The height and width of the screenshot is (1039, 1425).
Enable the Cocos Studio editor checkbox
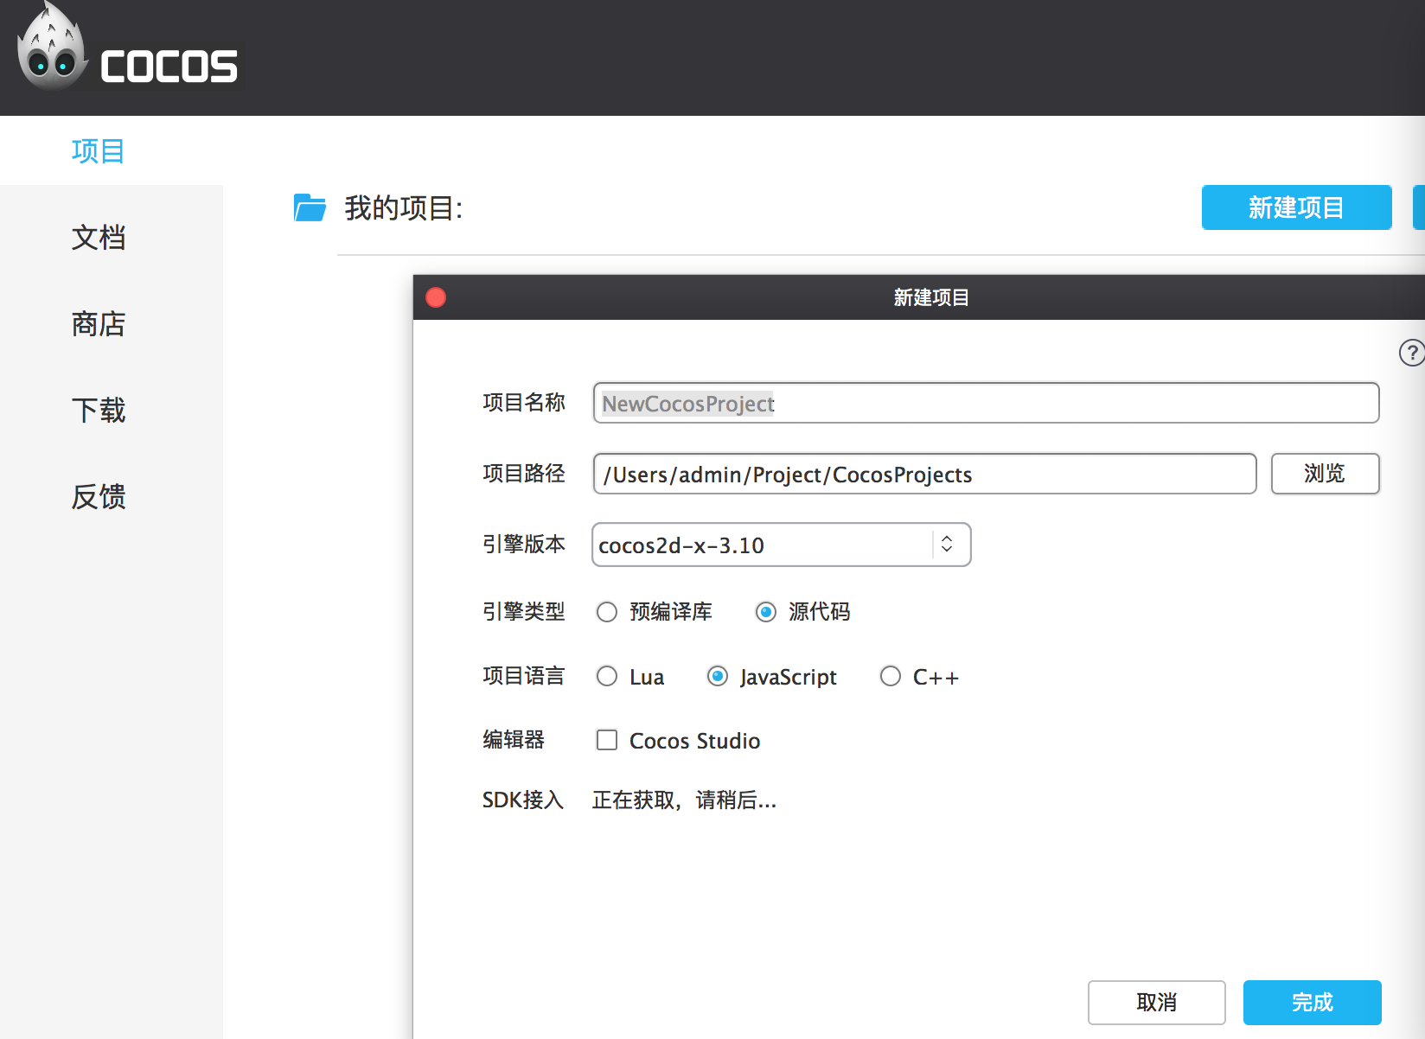[x=607, y=740]
